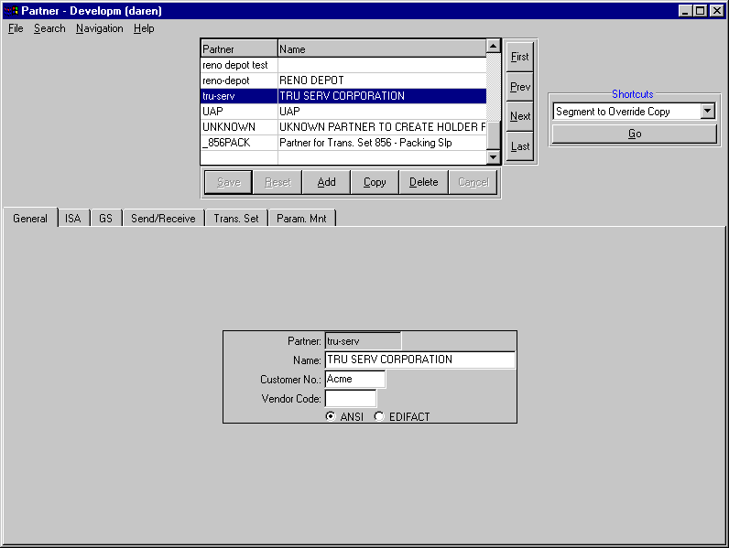Choose the EDIFACT radio option
This screenshot has width=729, height=548.
[379, 416]
